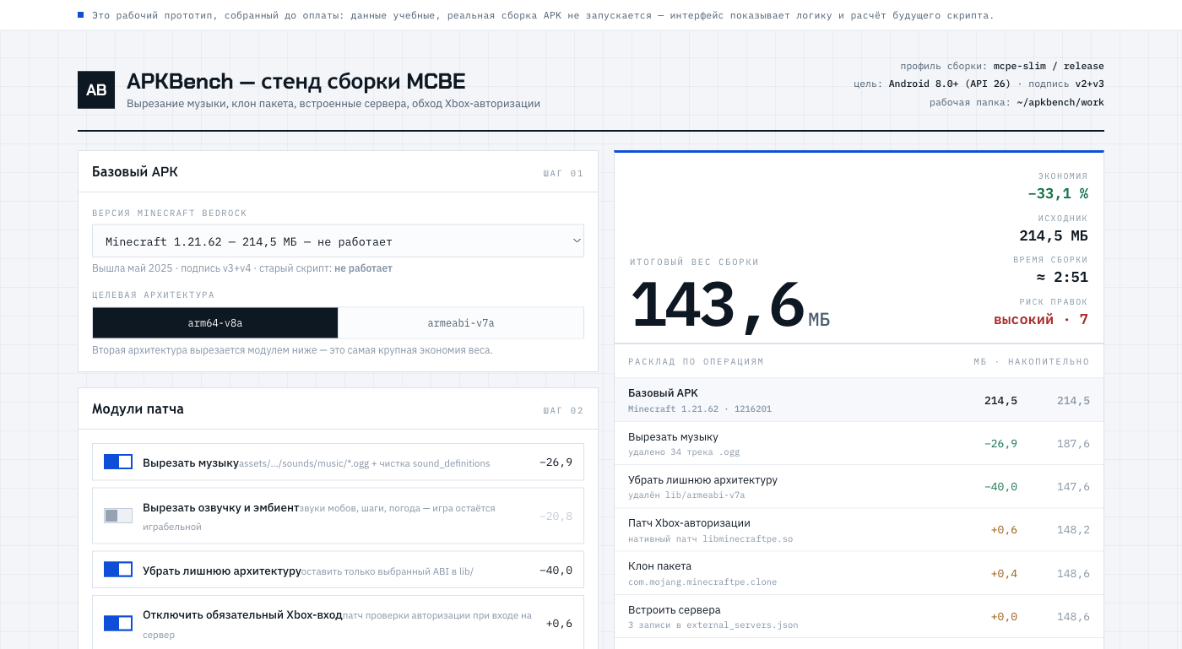Click the "Minecraft 1.21.62 · 1216201" subtitle
Image resolution: width=1182 pixels, height=649 pixels.
(700, 409)
